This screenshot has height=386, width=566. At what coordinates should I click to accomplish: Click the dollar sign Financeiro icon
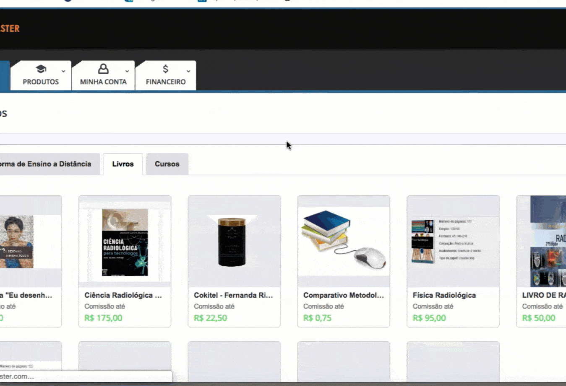[165, 69]
